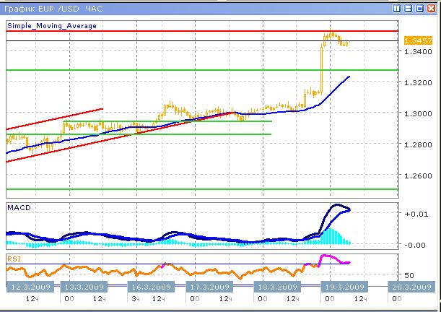The image size is (441, 312).
Task: Select the RSI indicator label
Action: [14, 258]
